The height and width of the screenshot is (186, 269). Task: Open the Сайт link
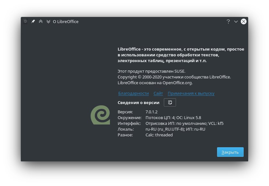[158, 93]
